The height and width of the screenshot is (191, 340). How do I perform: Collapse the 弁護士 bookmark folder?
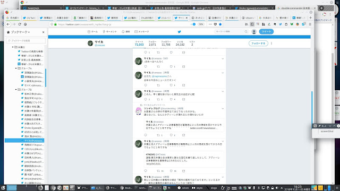click(13, 47)
